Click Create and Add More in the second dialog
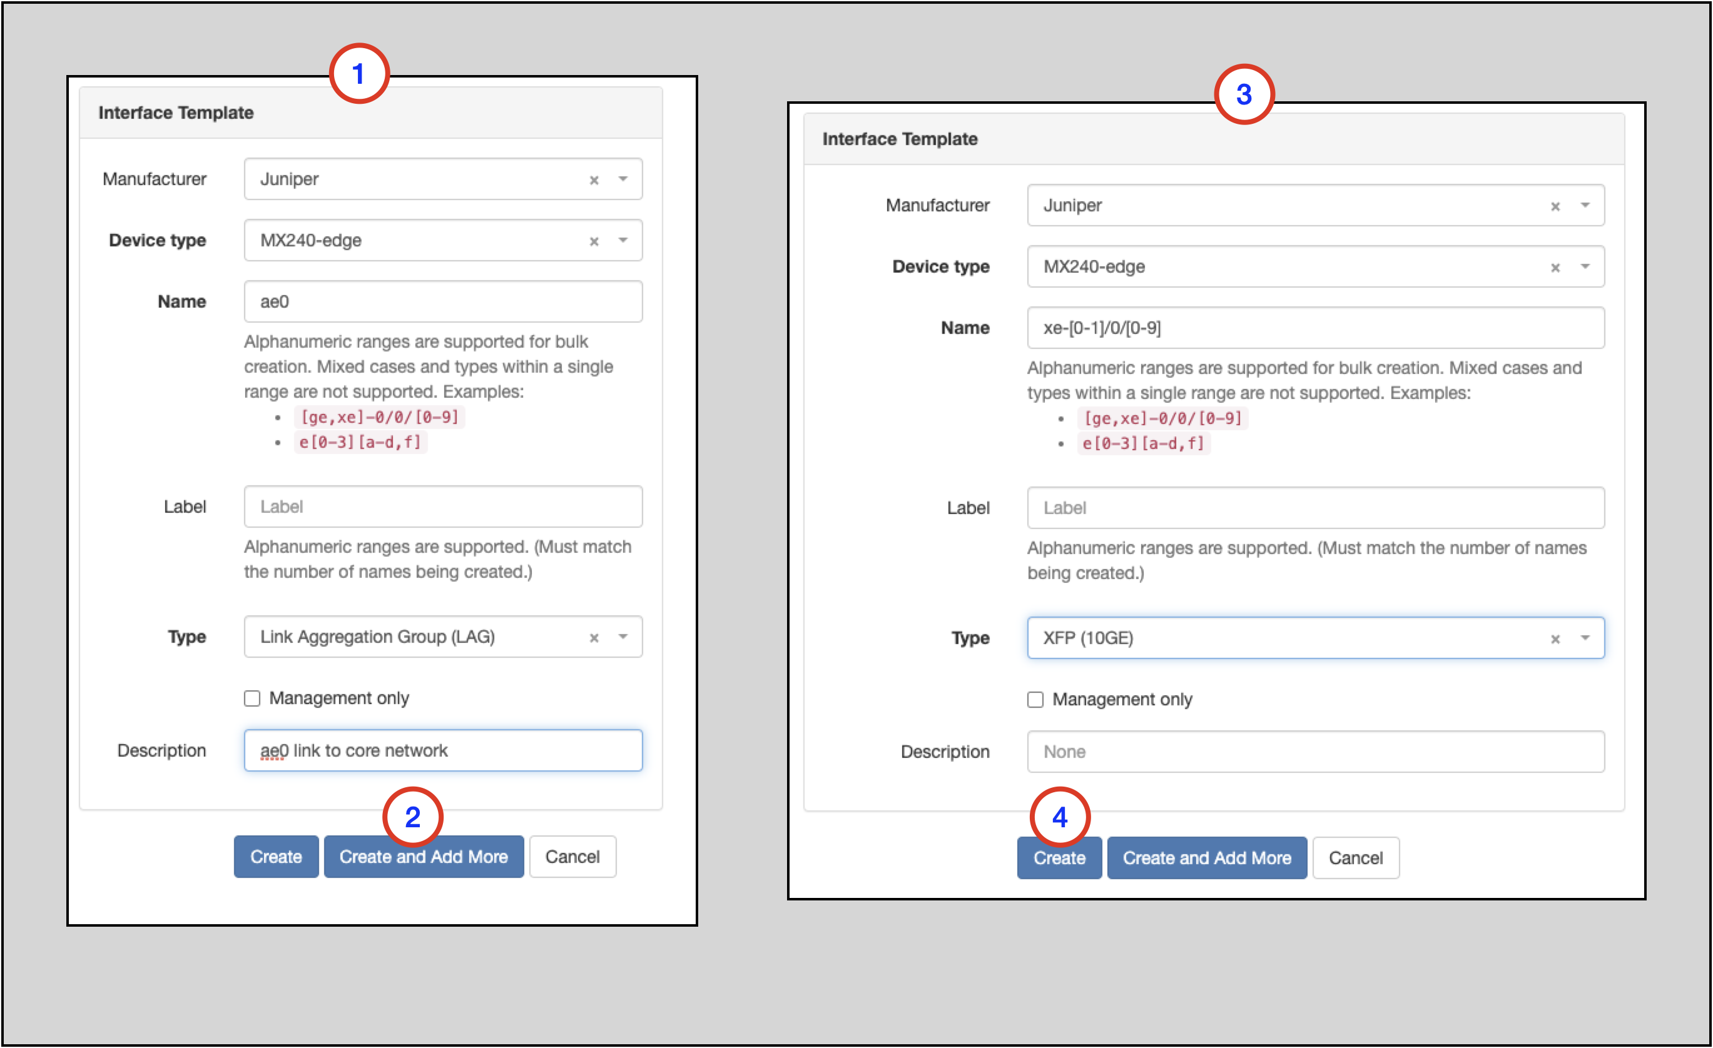Screen dimensions: 1713x1048 click(x=1207, y=857)
